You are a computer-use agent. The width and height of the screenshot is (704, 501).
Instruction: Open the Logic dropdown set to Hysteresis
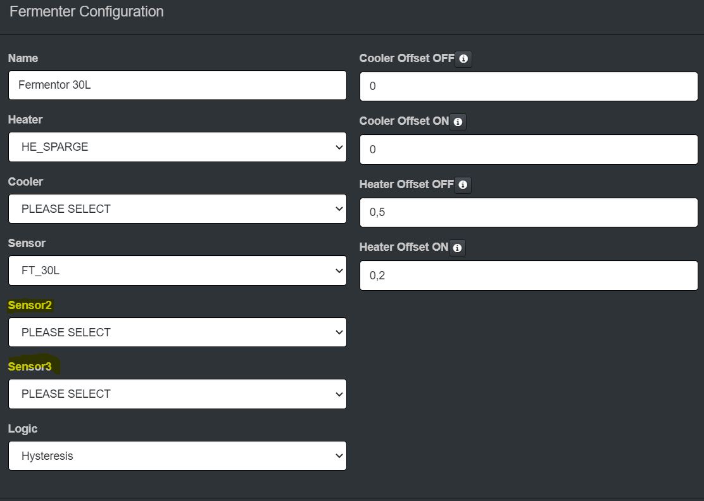tap(177, 456)
